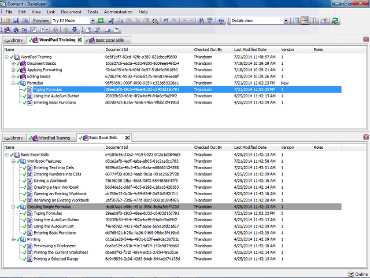The image size is (370, 278).
Task: Open the Tools menu
Action: point(92,12)
